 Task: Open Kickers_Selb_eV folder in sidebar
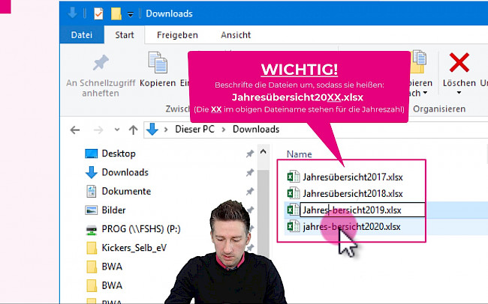(x=134, y=248)
